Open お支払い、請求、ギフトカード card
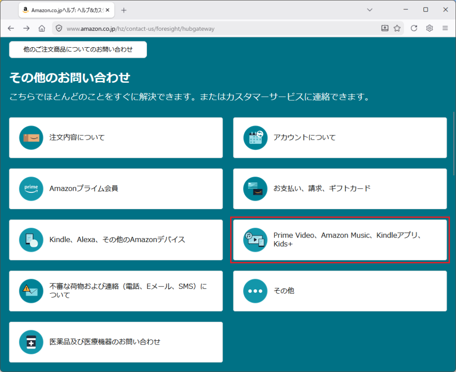 (340, 189)
